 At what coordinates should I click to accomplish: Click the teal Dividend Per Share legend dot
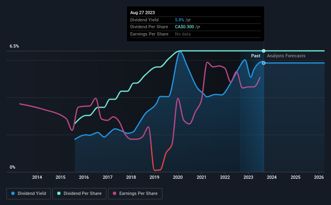point(59,193)
